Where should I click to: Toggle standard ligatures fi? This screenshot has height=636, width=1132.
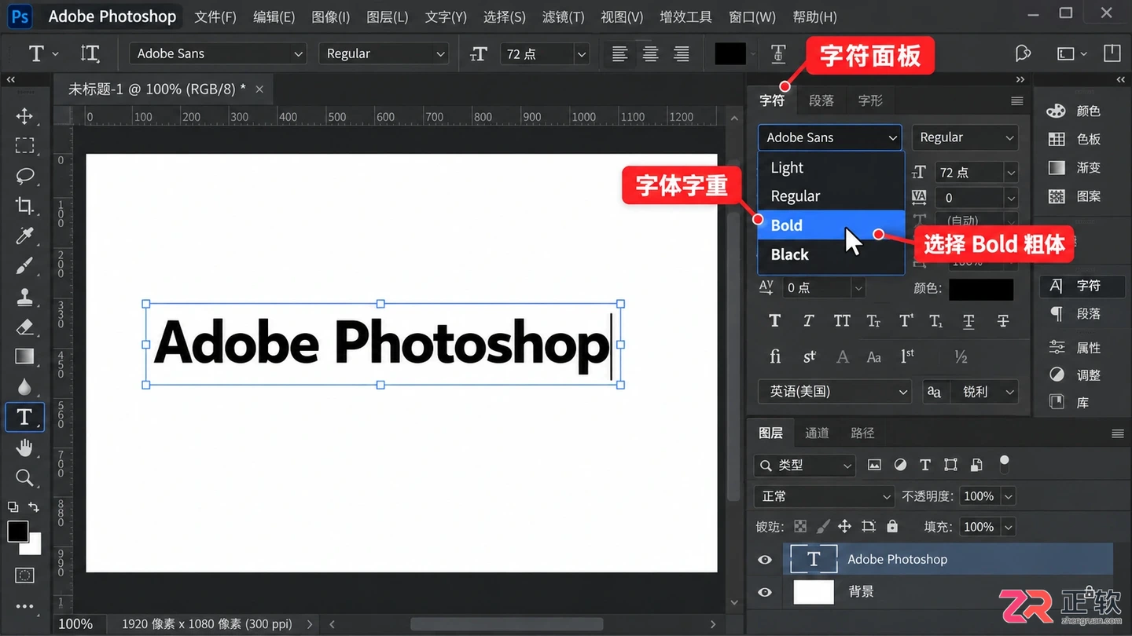coord(775,356)
